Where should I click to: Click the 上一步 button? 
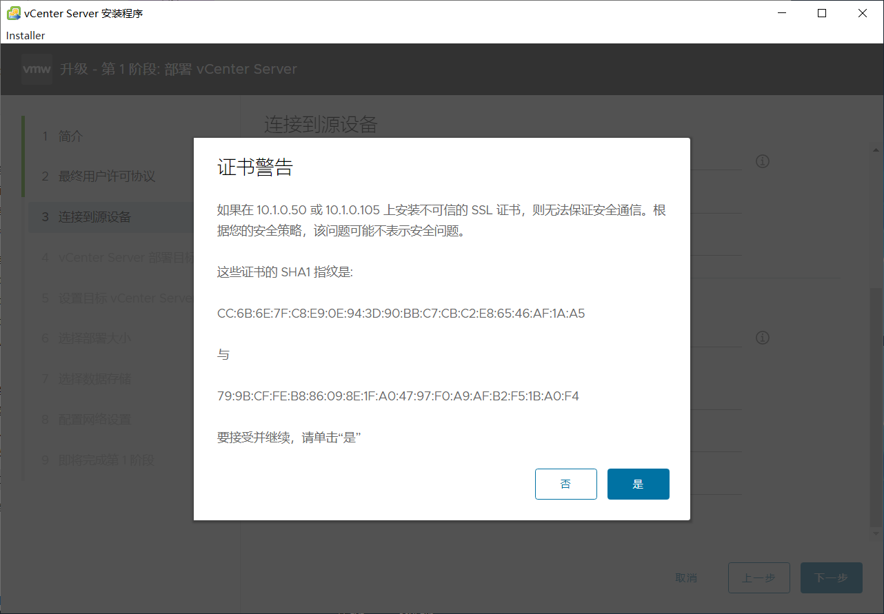coord(759,577)
